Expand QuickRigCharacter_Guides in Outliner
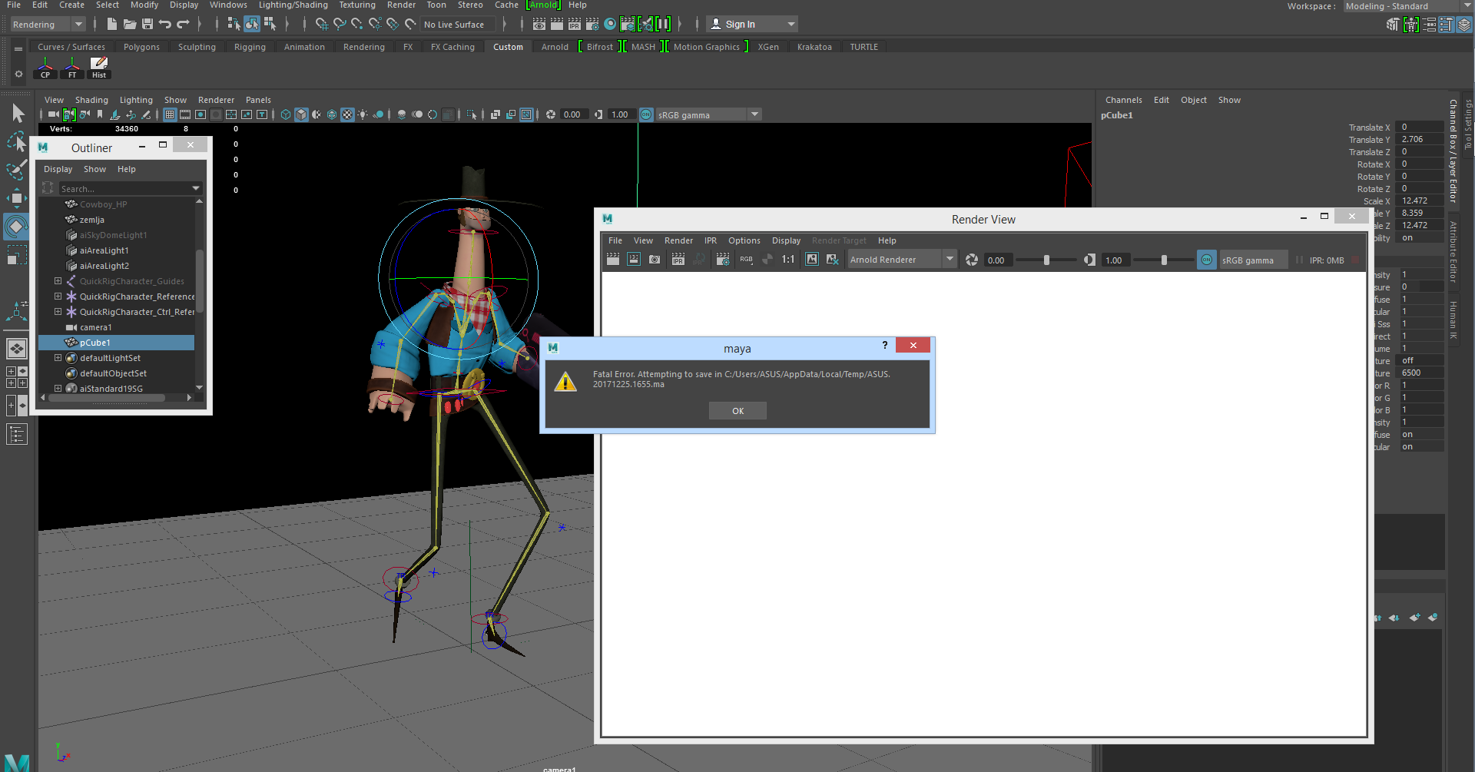1475x772 pixels. point(58,281)
